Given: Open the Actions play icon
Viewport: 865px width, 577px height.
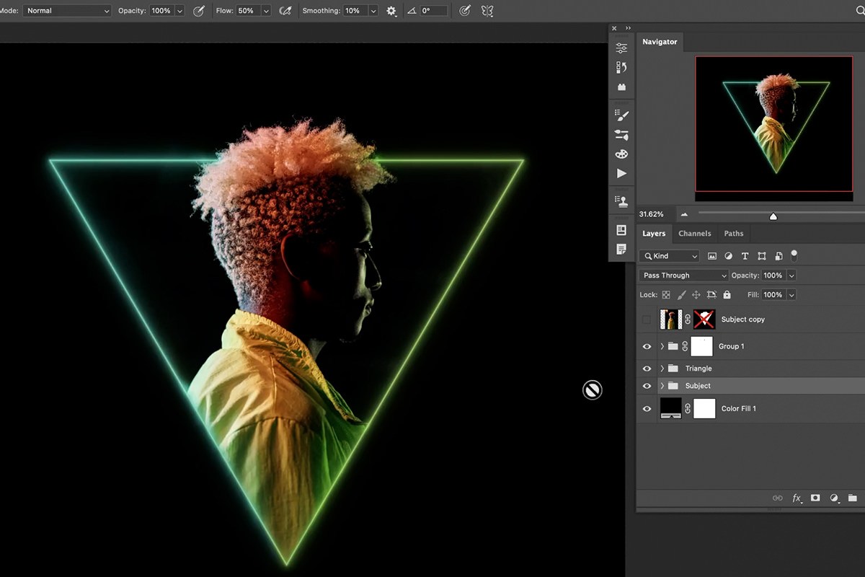Looking at the screenshot, I should tap(621, 174).
